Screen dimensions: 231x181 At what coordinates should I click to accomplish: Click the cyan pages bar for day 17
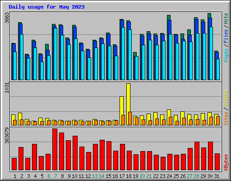pyautogui.click(x=123, y=53)
